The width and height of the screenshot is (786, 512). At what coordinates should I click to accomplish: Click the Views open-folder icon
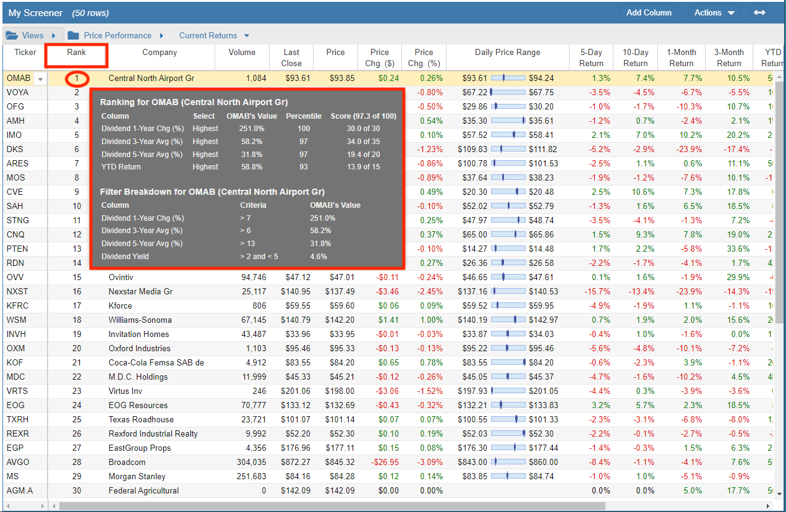pos(12,35)
